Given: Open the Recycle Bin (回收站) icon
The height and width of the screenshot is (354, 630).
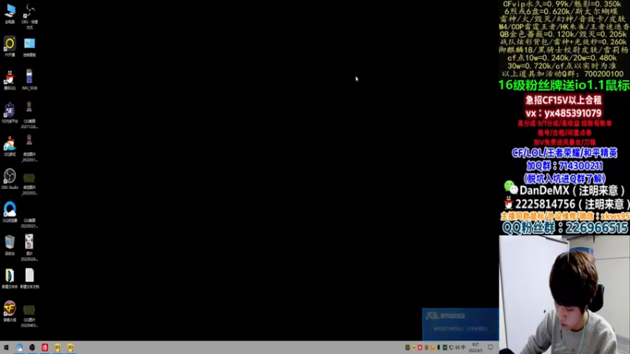Looking at the screenshot, I should [x=9, y=245].
